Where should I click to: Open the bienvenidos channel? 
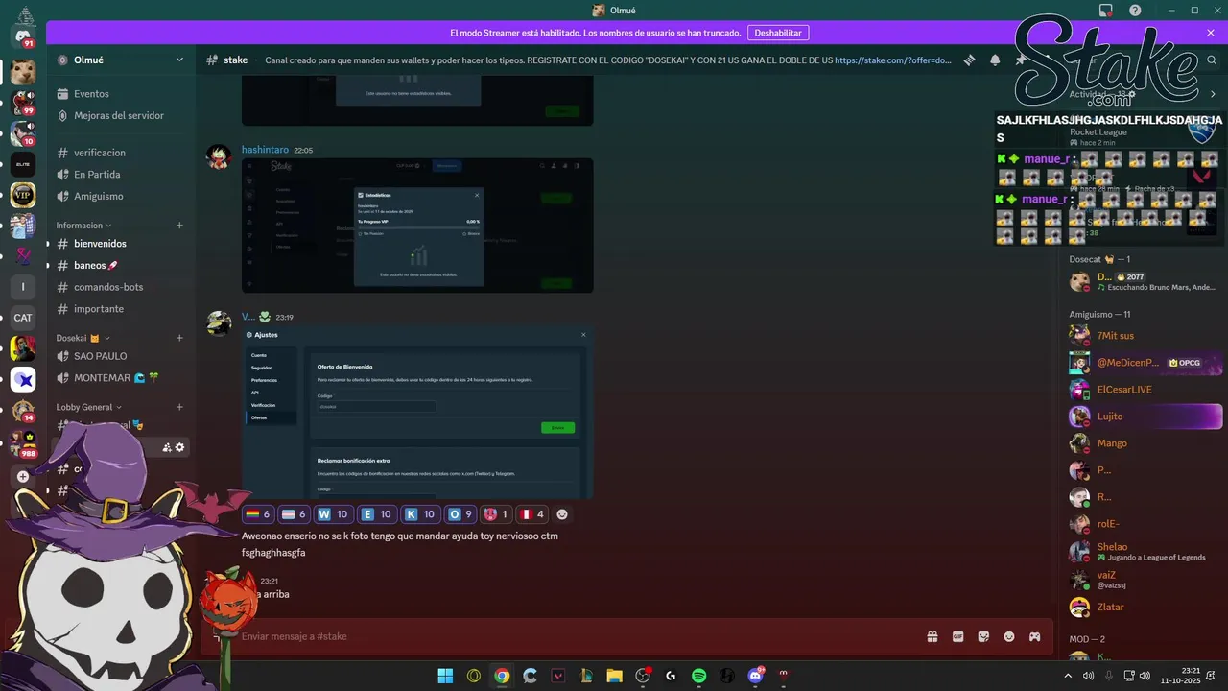point(122,244)
